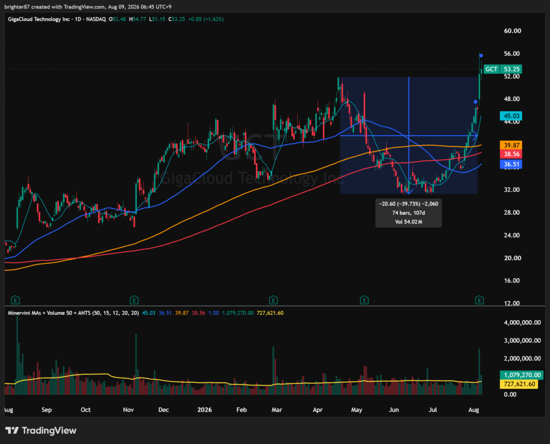Click the 48.00 price axis label

pos(512,99)
